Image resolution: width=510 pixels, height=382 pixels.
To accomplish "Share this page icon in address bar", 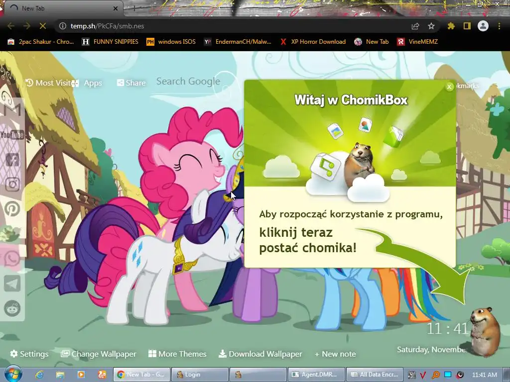I will [415, 26].
